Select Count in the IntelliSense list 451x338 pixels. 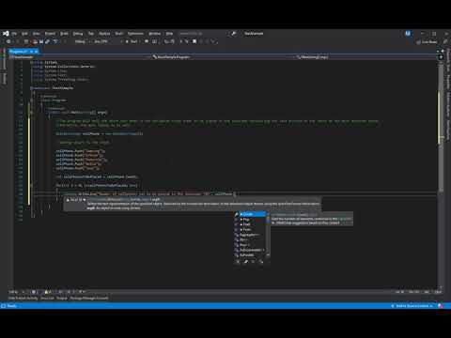click(250, 214)
